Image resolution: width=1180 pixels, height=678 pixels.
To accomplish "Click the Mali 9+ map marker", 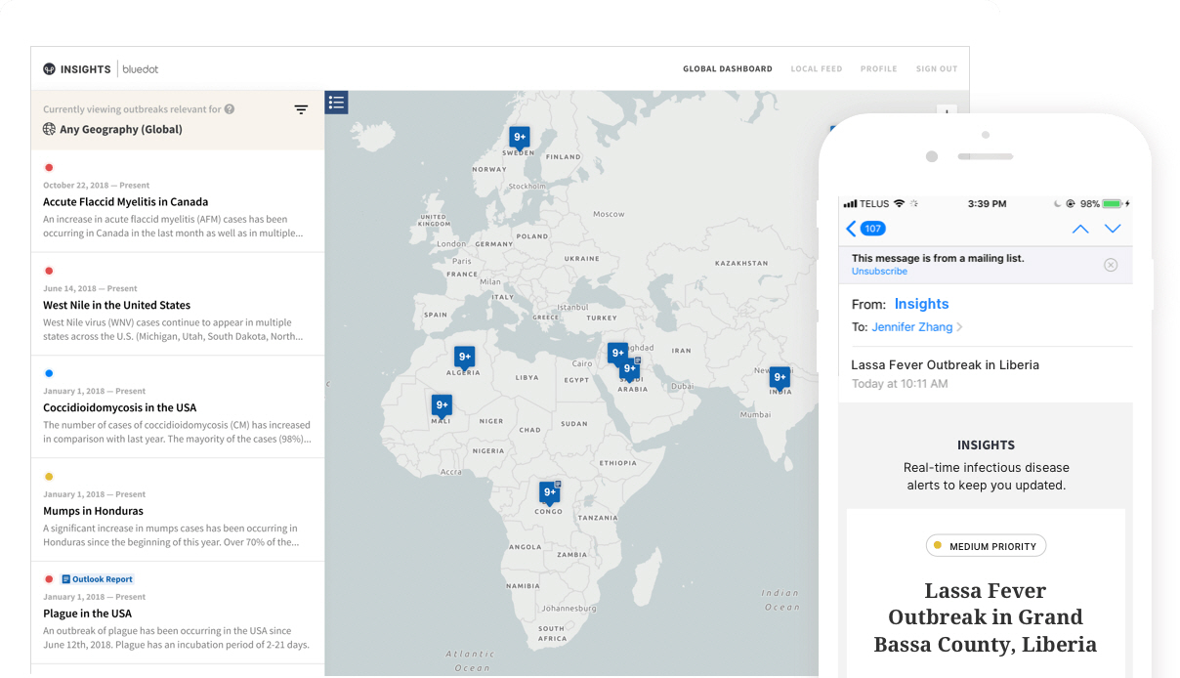I will (x=442, y=404).
